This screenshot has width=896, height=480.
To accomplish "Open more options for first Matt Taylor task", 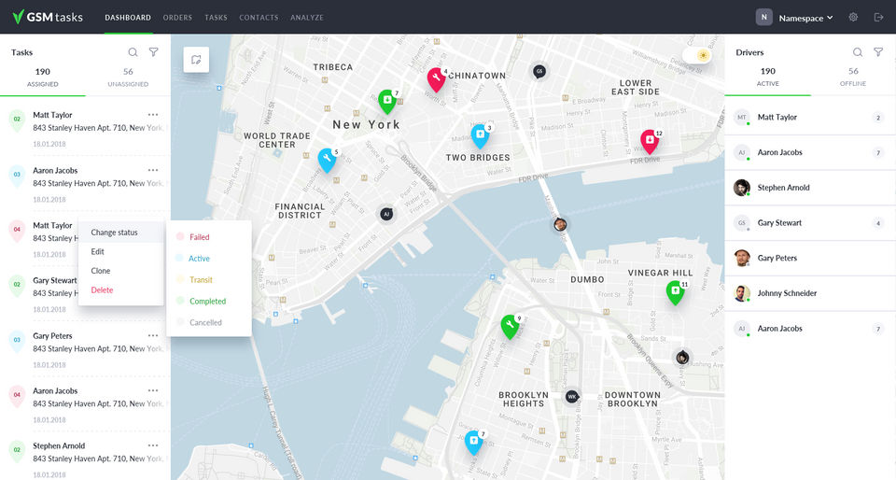I will tap(153, 114).
